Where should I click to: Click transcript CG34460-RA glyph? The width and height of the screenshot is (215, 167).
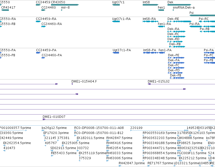[44, 26]
